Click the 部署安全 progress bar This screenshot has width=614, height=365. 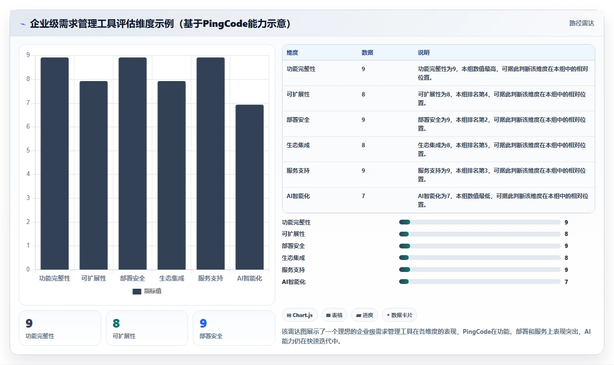(480, 246)
